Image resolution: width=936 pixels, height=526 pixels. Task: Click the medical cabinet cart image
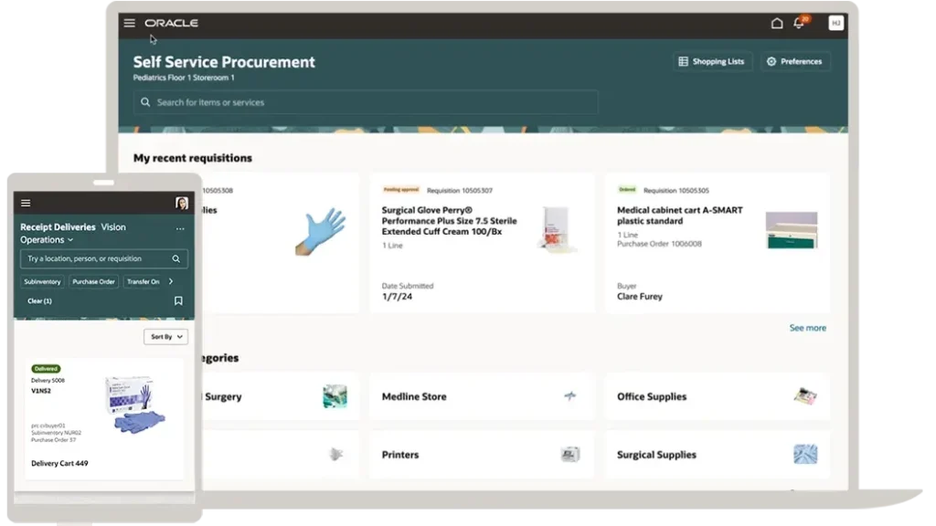pos(792,230)
